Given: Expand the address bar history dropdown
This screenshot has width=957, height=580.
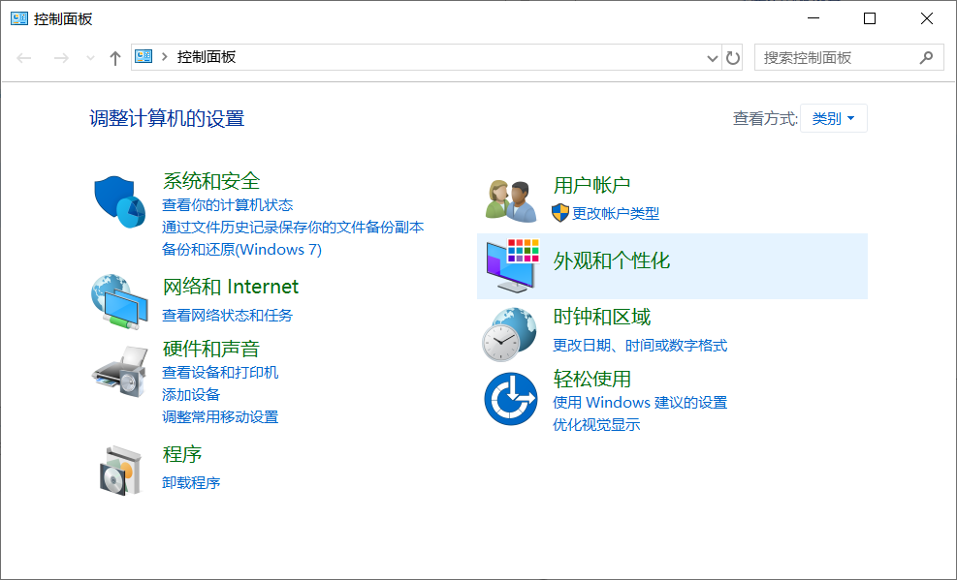Looking at the screenshot, I should 712,58.
